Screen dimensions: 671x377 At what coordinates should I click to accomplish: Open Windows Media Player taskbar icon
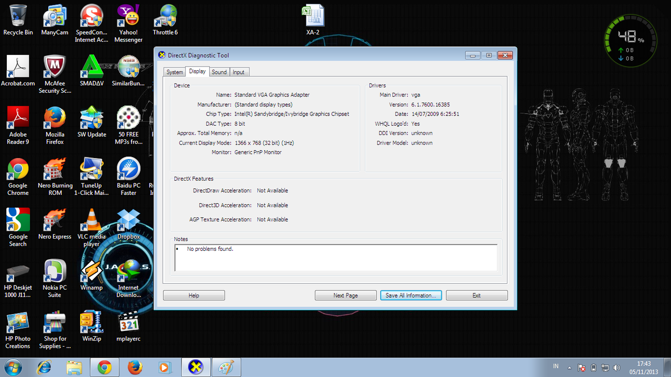[165, 368]
